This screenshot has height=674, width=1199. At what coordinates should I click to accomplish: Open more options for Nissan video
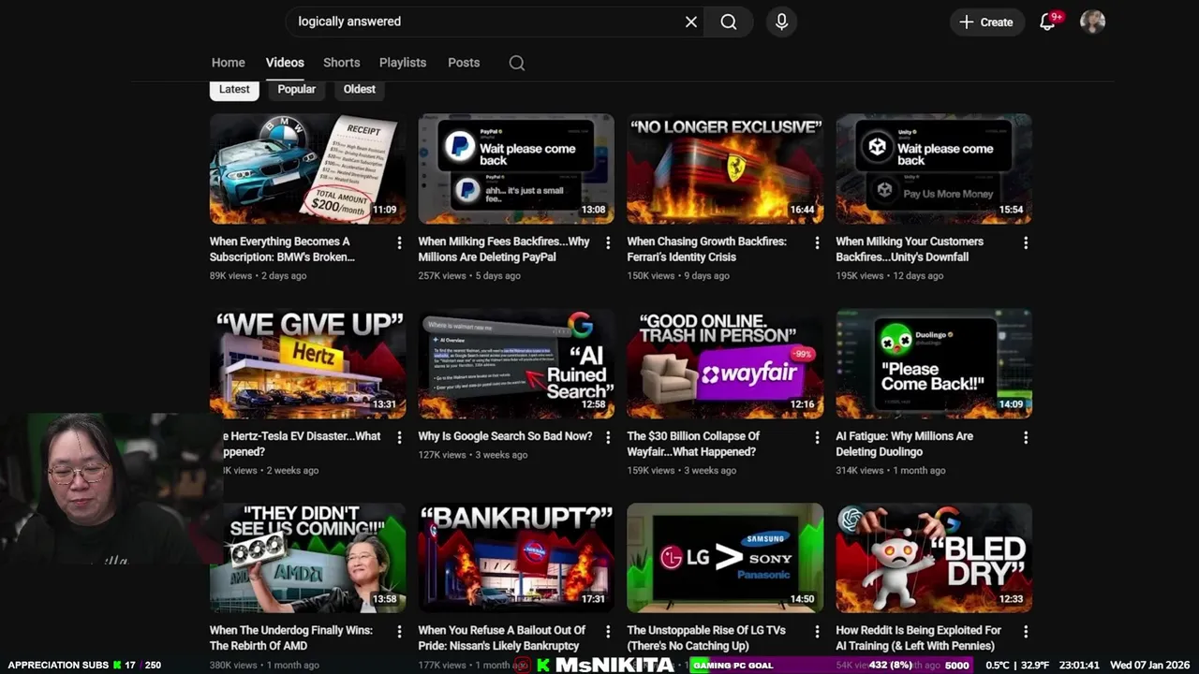[x=608, y=632]
